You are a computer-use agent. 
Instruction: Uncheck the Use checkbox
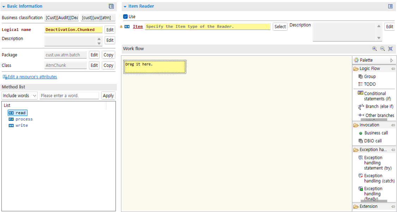[126, 17]
